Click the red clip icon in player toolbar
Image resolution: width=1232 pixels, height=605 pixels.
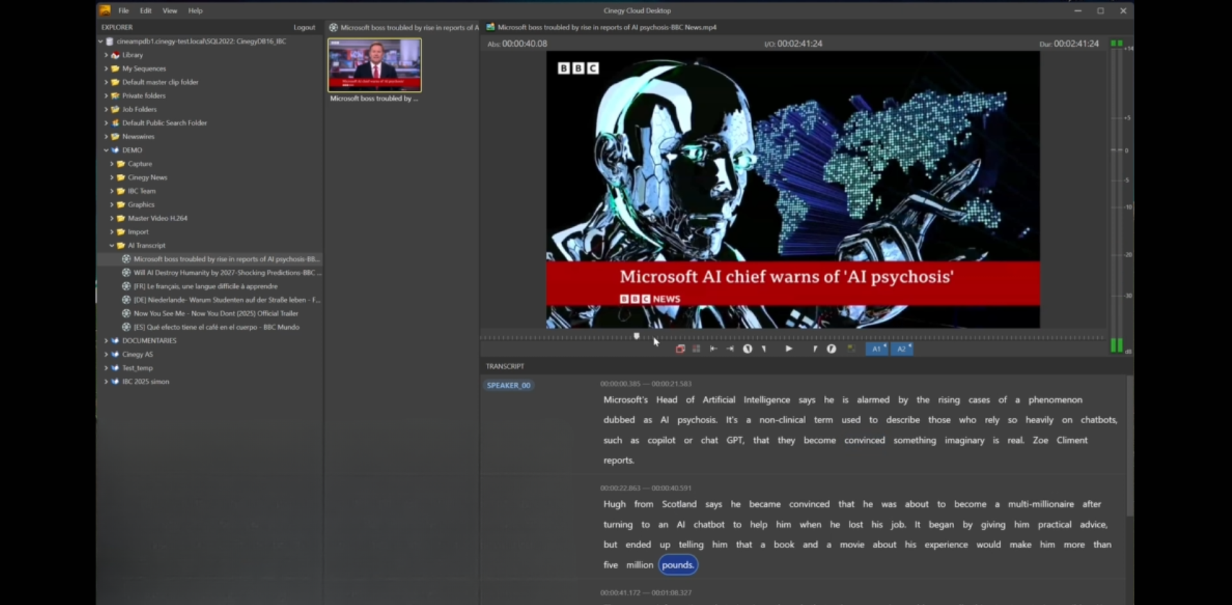pyautogui.click(x=680, y=349)
